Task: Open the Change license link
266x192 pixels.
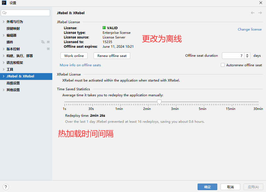Action: pyautogui.click(x=250, y=29)
